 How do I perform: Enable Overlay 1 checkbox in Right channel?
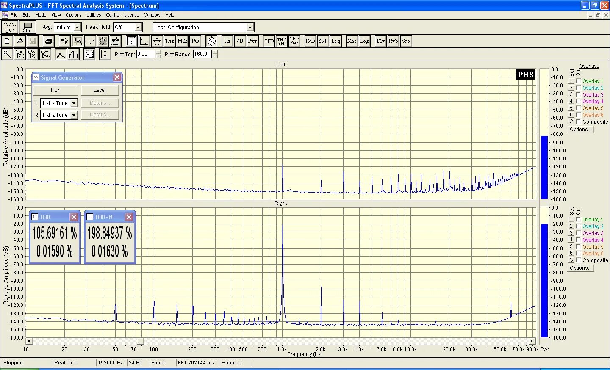[578, 219]
